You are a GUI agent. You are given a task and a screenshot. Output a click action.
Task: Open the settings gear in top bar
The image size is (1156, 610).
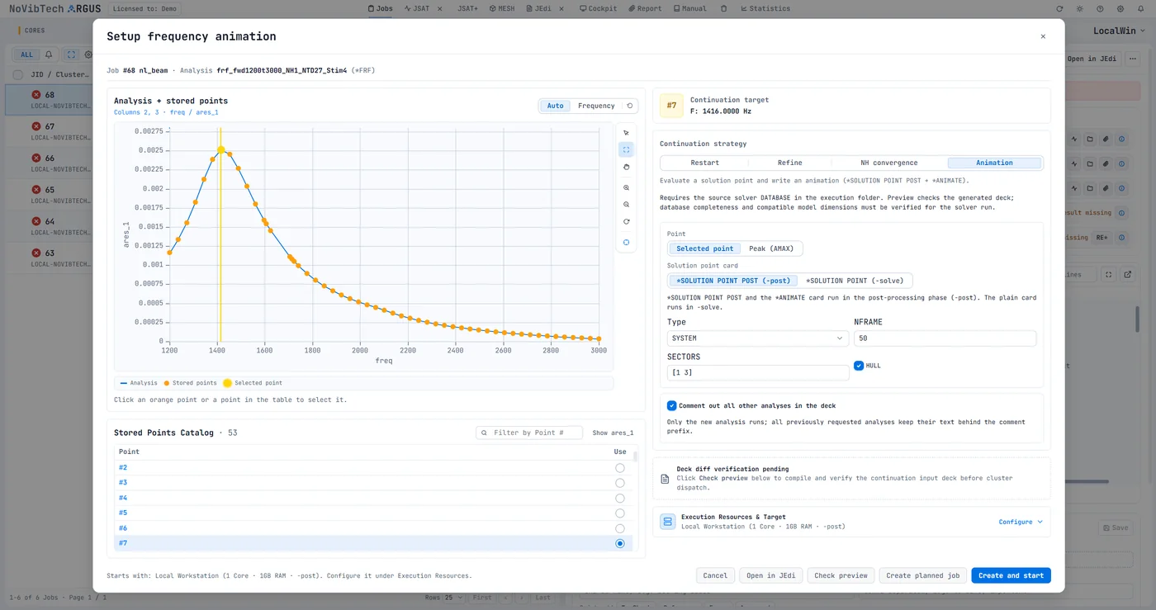tap(1119, 9)
